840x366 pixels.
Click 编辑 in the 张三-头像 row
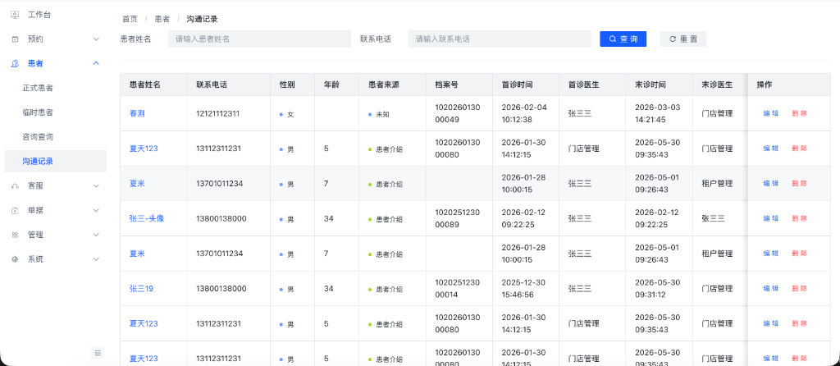(771, 218)
